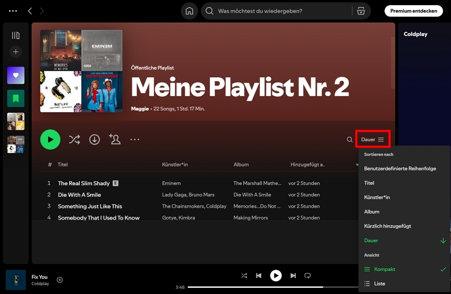
Task: Open the Fix You album cover in player
Action: (x=16, y=279)
